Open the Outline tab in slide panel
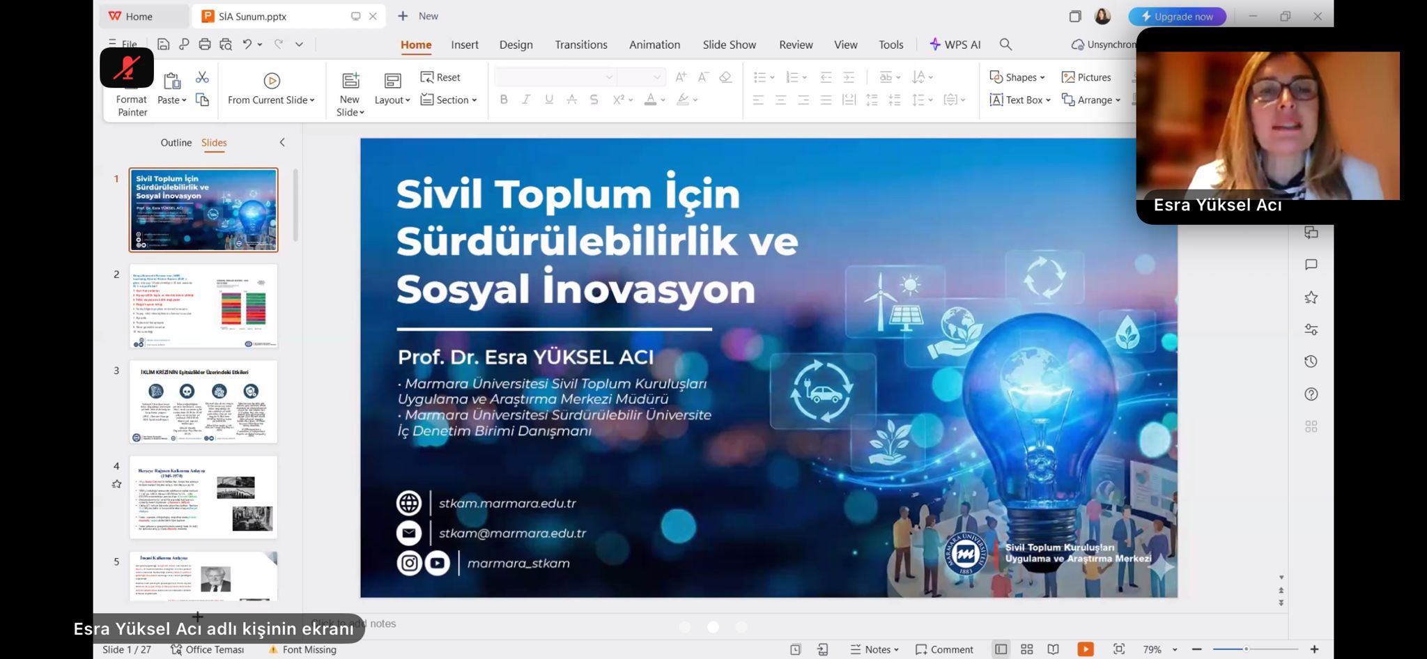The image size is (1427, 659). pos(176,142)
